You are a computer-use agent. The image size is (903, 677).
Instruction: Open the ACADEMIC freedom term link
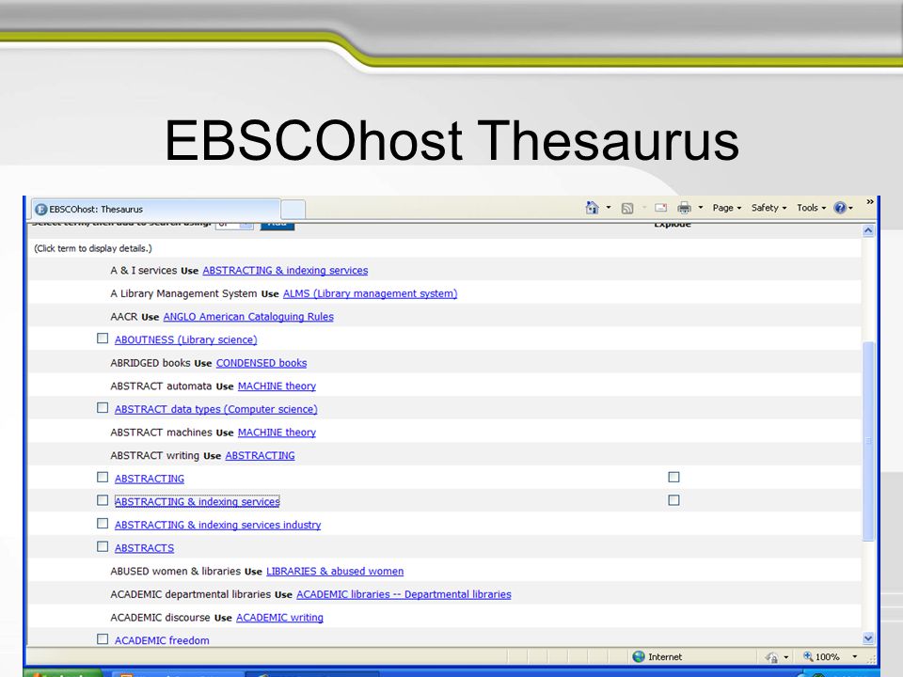click(x=161, y=640)
